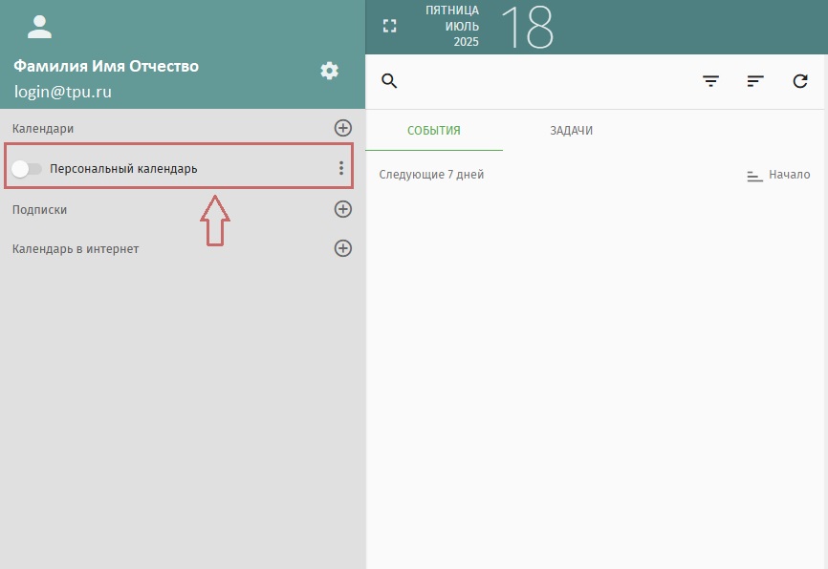Viewport: 828px width, 569px height.
Task: Select the Персональный календарь entry
Action: (x=123, y=169)
